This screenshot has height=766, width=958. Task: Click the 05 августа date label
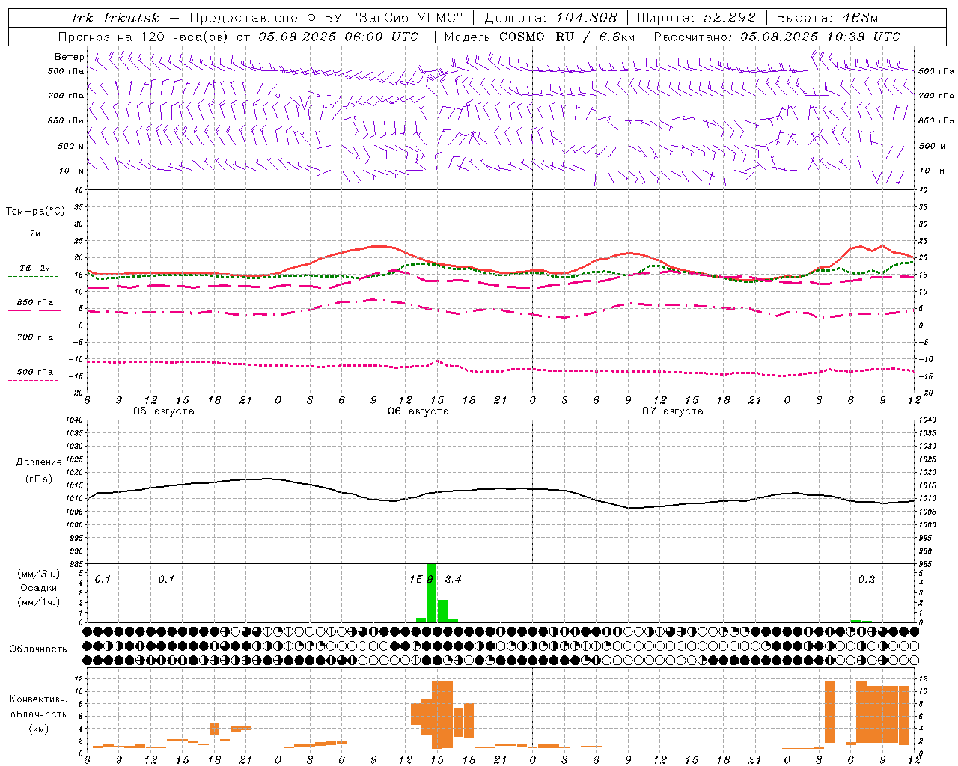164,411
